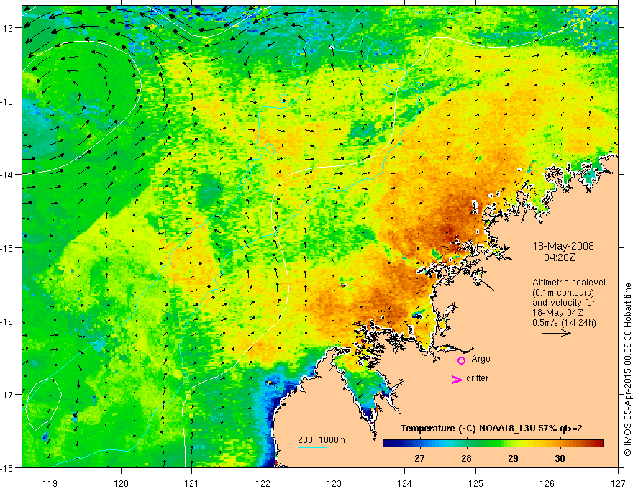Click the colorbar tick label 27
Screen dimensions: 633x489
tap(419, 458)
